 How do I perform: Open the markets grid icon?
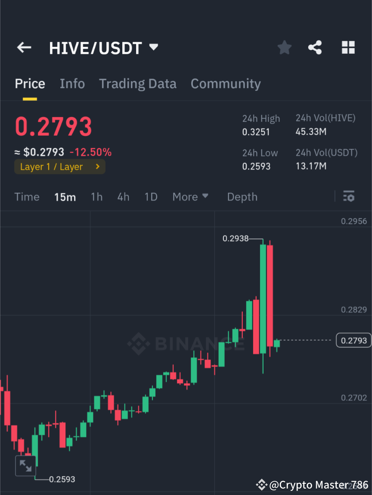point(348,47)
